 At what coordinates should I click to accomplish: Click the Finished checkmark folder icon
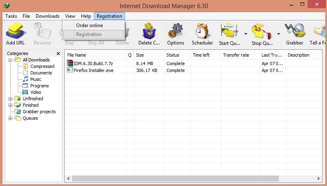coord(18,105)
